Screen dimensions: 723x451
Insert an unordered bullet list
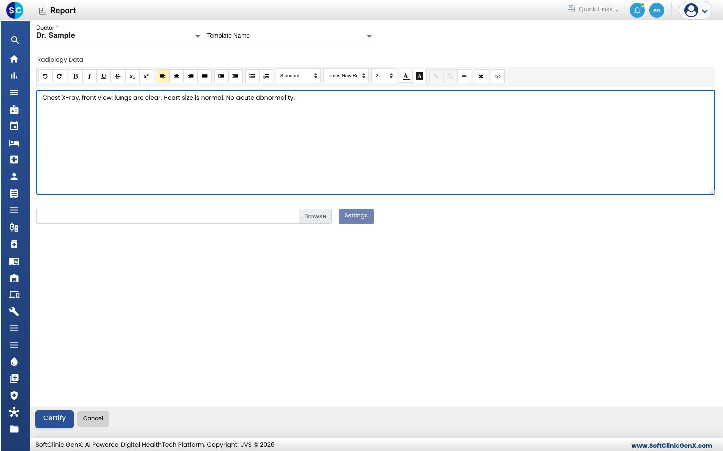point(252,76)
